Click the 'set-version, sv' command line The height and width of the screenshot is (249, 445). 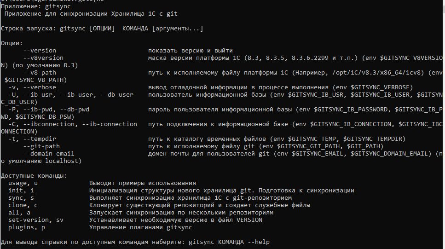pos(135,220)
